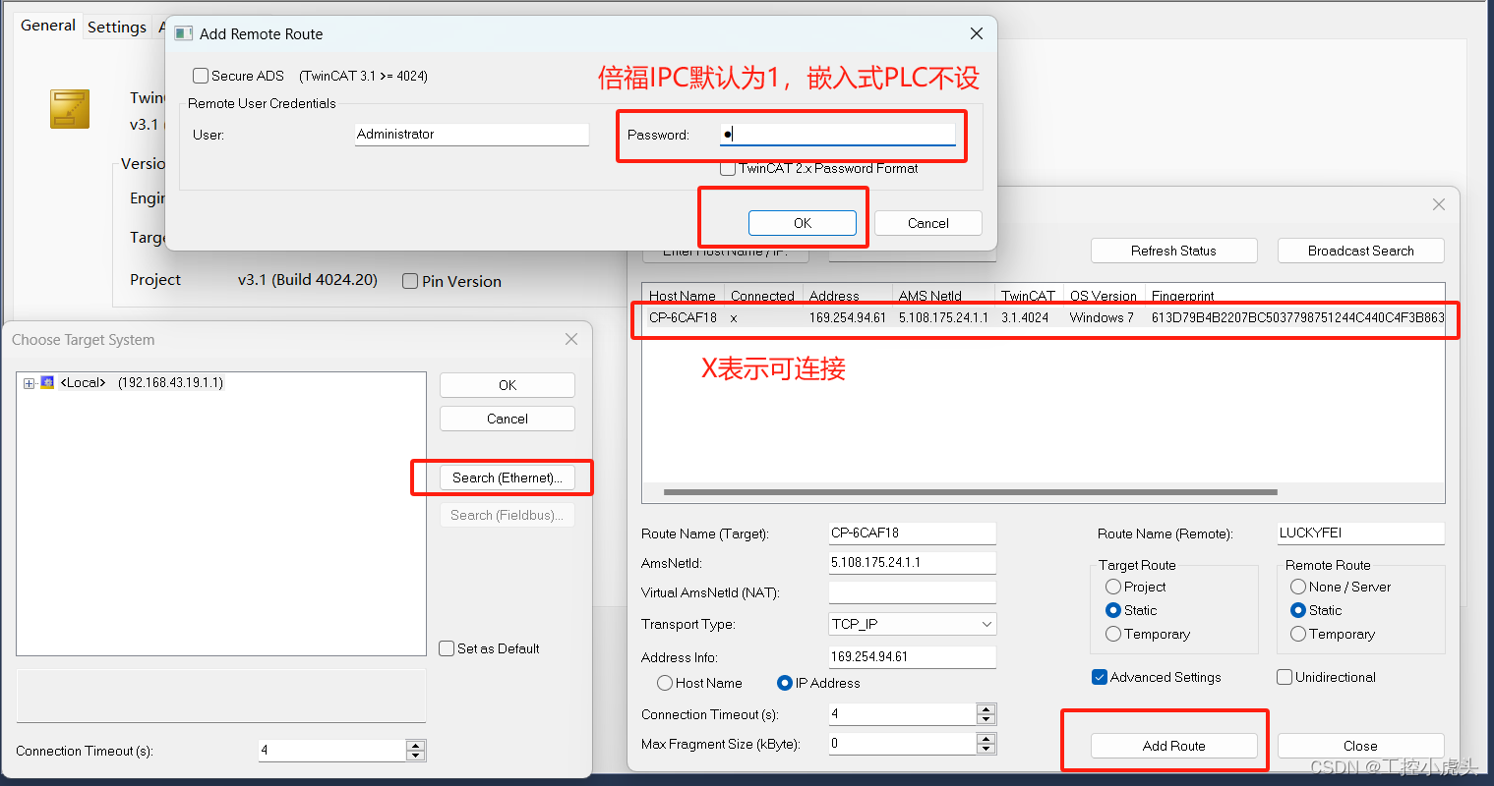
Task: Open the Transport Type TCP_IP dropdown
Action: 913,624
